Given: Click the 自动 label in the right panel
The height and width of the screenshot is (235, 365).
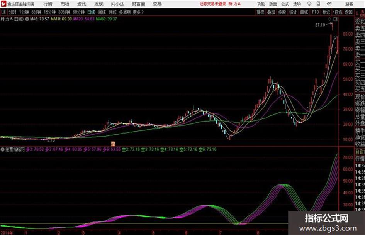Looking at the screenshot, I should tap(360, 152).
